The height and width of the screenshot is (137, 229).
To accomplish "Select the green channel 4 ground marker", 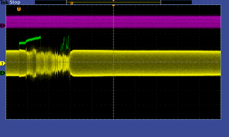I will [x=3, y=73].
